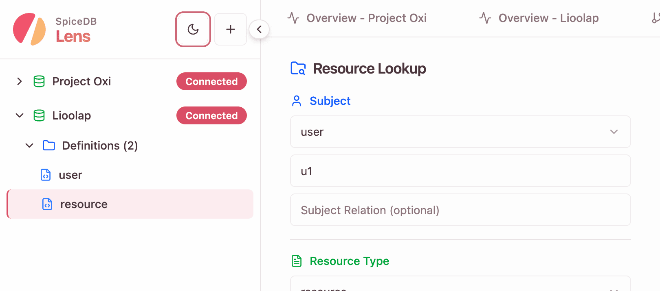The width and height of the screenshot is (660, 291).
Task: Click the Lioolap database icon
Action: click(39, 116)
